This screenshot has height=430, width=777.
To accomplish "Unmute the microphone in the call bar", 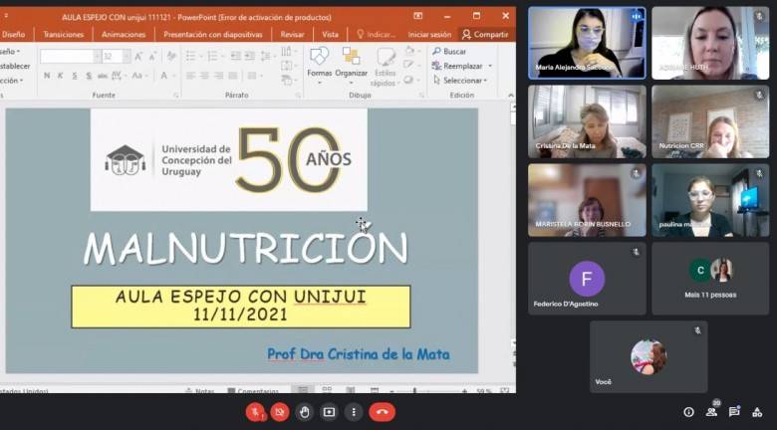I will coord(256,412).
